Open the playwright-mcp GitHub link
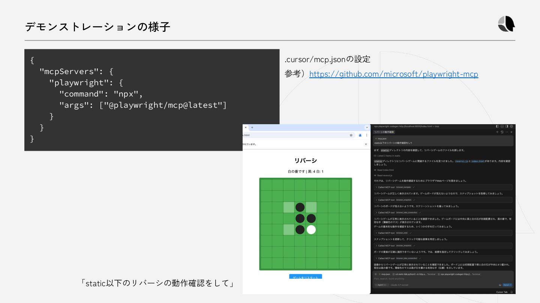Image resolution: width=540 pixels, height=303 pixels. 394,74
